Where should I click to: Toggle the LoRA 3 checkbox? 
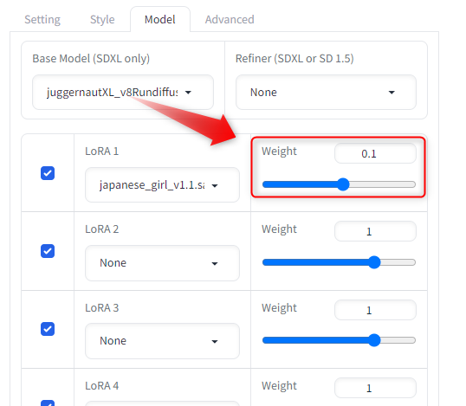point(48,329)
